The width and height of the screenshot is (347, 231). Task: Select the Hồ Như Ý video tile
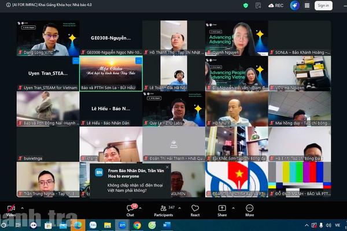click(x=237, y=109)
